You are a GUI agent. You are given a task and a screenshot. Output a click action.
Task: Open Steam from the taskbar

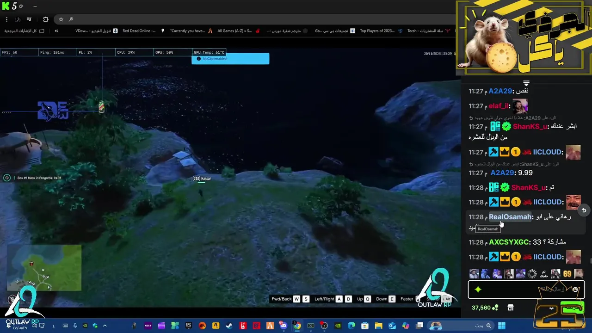coord(229,326)
